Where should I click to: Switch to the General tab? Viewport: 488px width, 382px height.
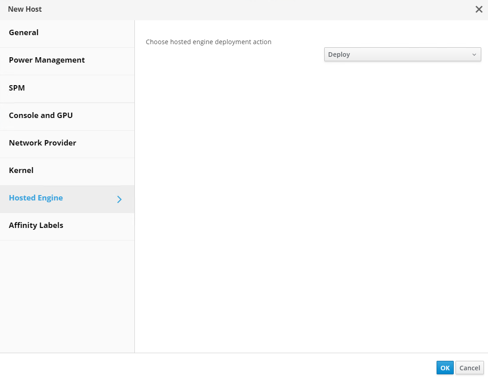click(x=24, y=32)
